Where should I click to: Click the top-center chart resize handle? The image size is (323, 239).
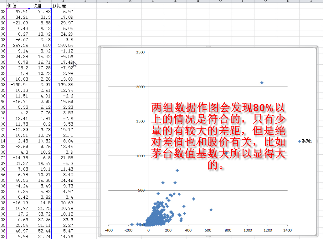(x=208, y=46)
